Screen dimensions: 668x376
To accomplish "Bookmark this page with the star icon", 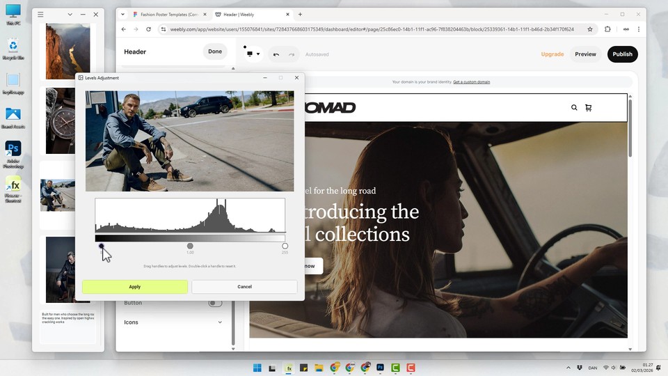I will pos(590,29).
